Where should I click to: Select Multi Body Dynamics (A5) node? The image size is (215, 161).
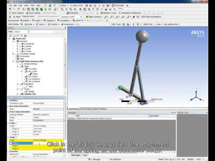(x=31, y=61)
